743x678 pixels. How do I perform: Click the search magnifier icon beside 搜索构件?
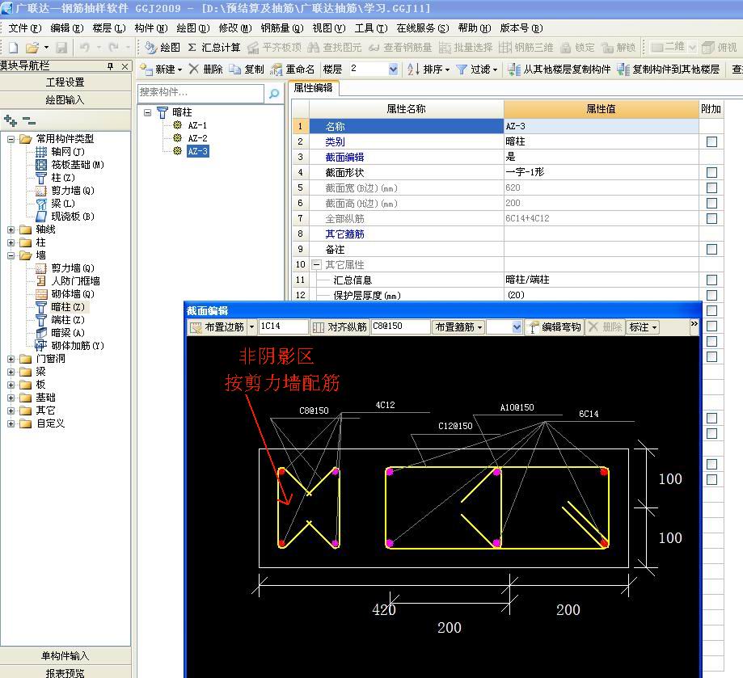pyautogui.click(x=274, y=94)
